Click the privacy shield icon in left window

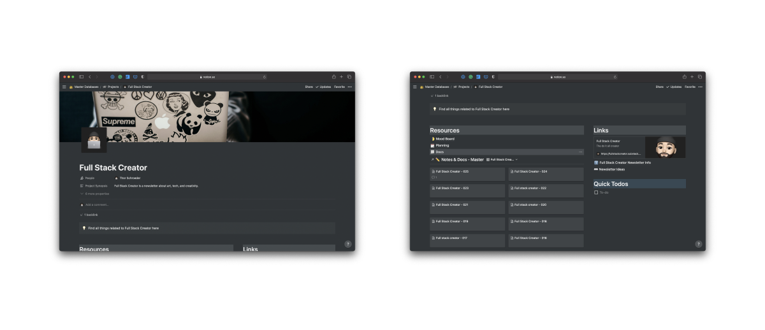point(143,76)
